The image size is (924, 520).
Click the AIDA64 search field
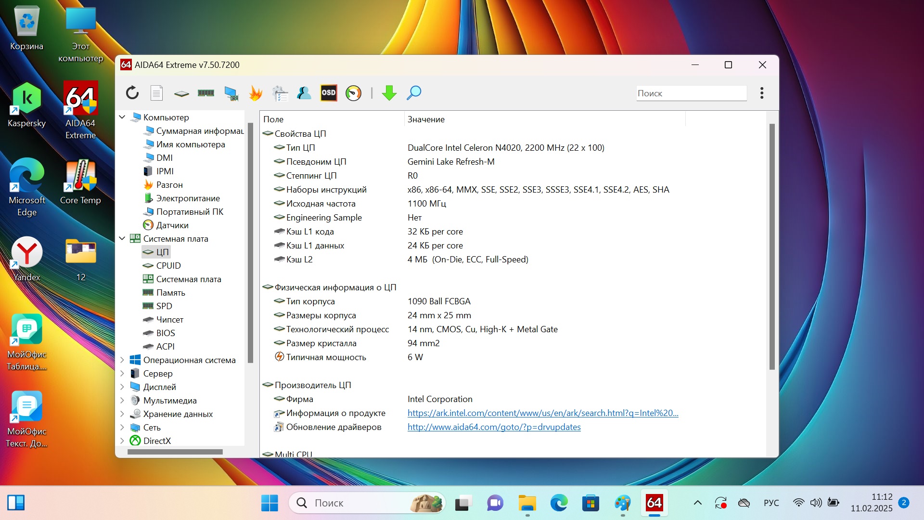pos(692,93)
